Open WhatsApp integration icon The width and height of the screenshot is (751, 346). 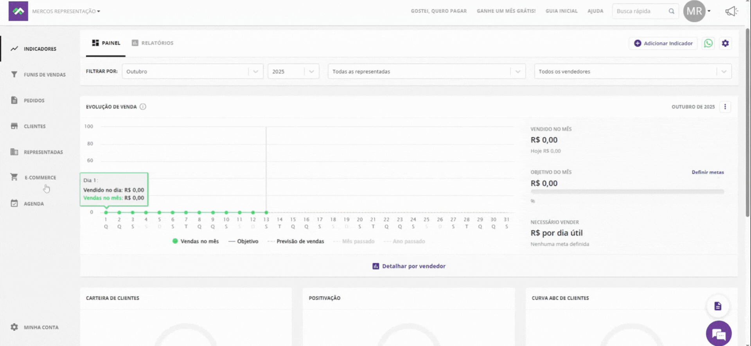click(x=708, y=43)
